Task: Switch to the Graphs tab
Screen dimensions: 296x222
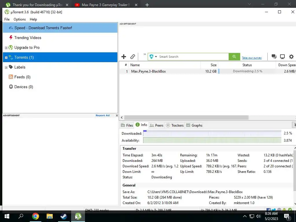Action: (x=194, y=125)
